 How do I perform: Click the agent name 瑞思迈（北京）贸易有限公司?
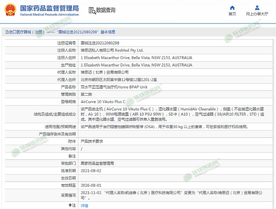click(104, 72)
